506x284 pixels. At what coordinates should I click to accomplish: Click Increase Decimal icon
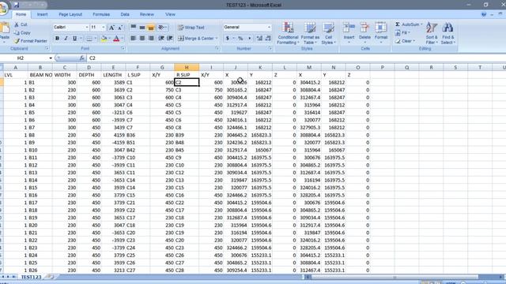[259, 39]
